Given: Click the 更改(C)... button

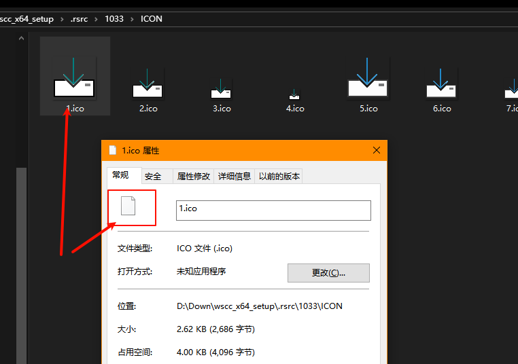Looking at the screenshot, I should pos(328,273).
